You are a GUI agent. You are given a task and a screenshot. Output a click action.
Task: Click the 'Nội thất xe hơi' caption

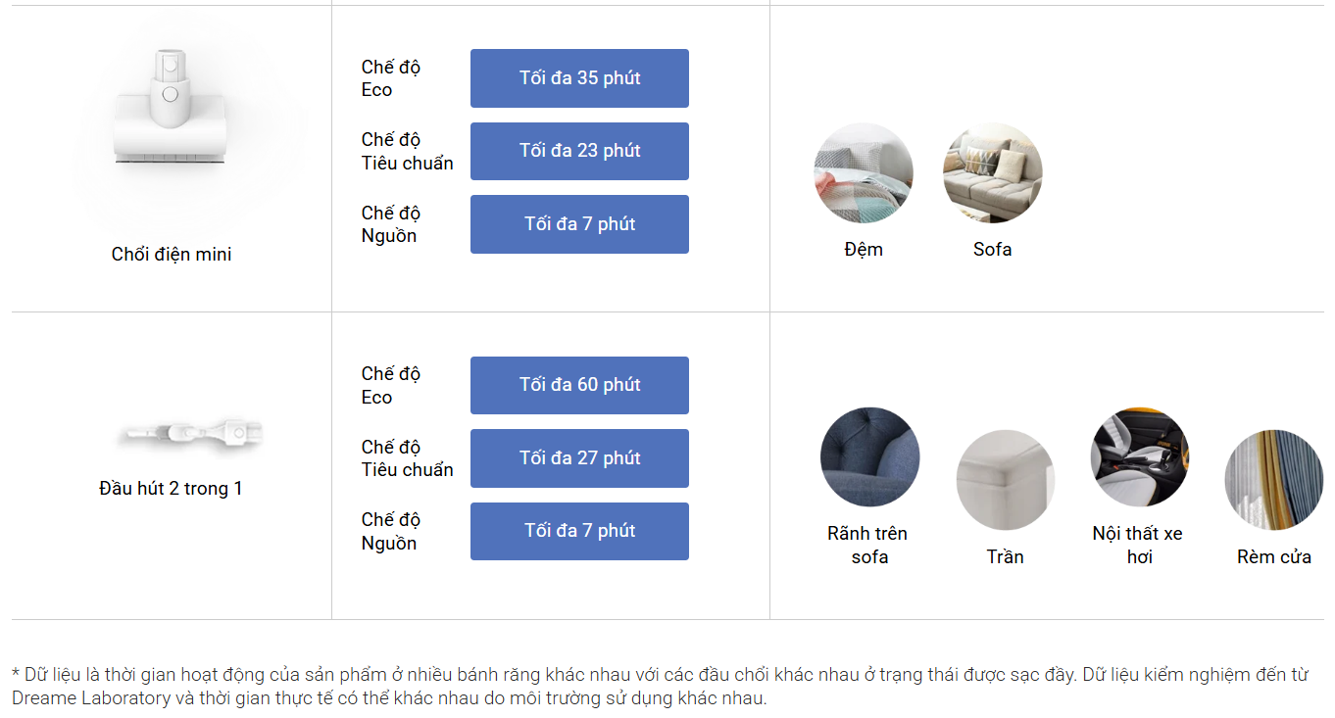click(x=1138, y=545)
